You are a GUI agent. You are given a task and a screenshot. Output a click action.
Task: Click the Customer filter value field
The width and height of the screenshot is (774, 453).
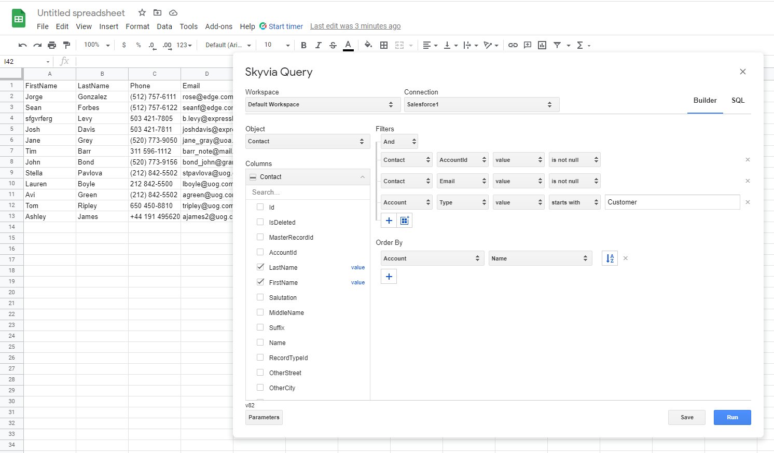[672, 202]
